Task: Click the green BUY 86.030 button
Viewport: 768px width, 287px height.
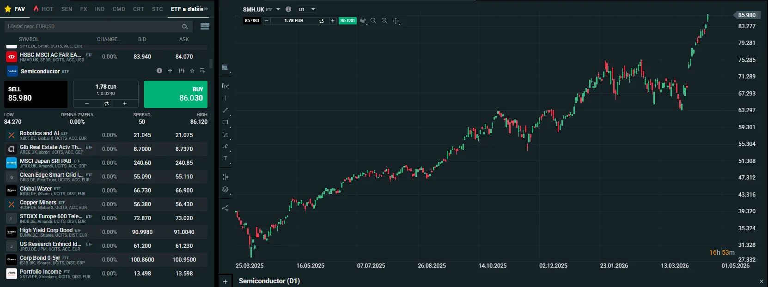Action: (176, 94)
